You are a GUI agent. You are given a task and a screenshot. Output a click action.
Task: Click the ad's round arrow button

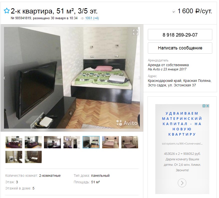click(182, 183)
